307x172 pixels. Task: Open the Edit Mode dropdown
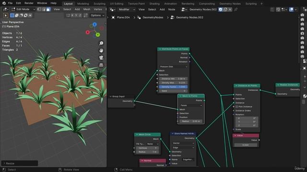[x=23, y=10]
